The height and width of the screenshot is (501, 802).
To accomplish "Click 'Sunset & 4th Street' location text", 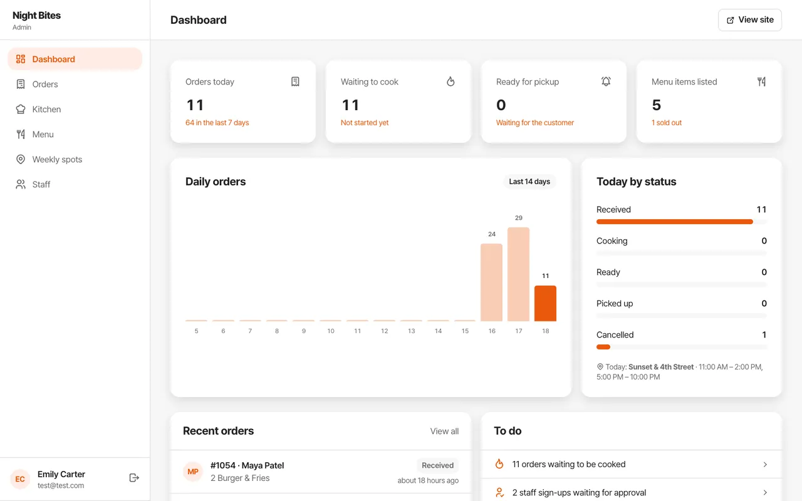I will [661, 367].
